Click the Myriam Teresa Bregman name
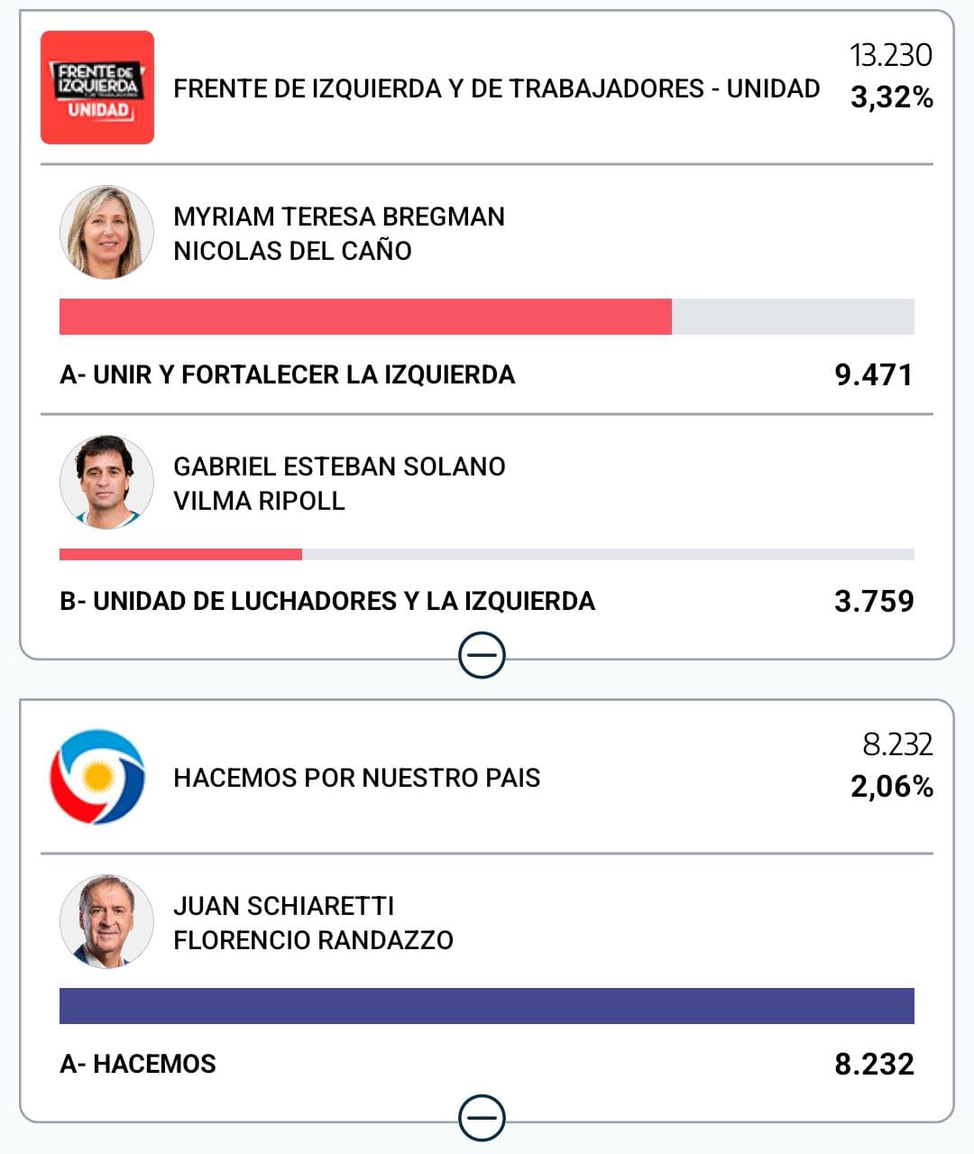The width and height of the screenshot is (974, 1154). (338, 217)
